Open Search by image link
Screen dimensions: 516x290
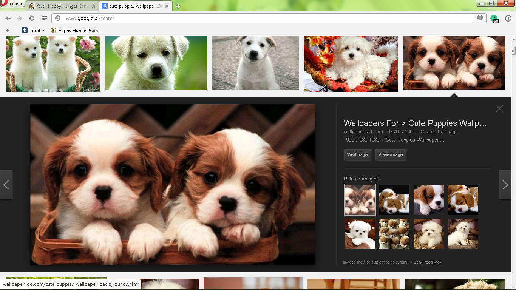(x=439, y=132)
